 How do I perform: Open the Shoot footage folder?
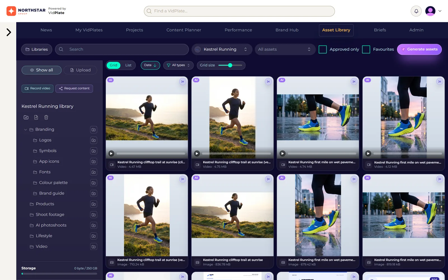tap(50, 214)
